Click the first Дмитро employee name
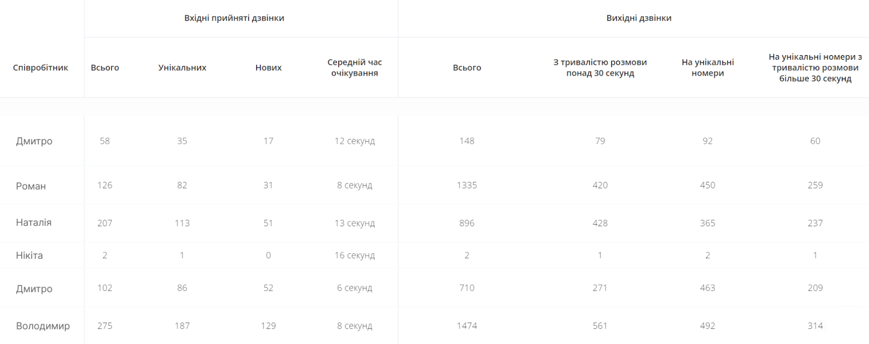This screenshot has width=869, height=344. coord(34,141)
